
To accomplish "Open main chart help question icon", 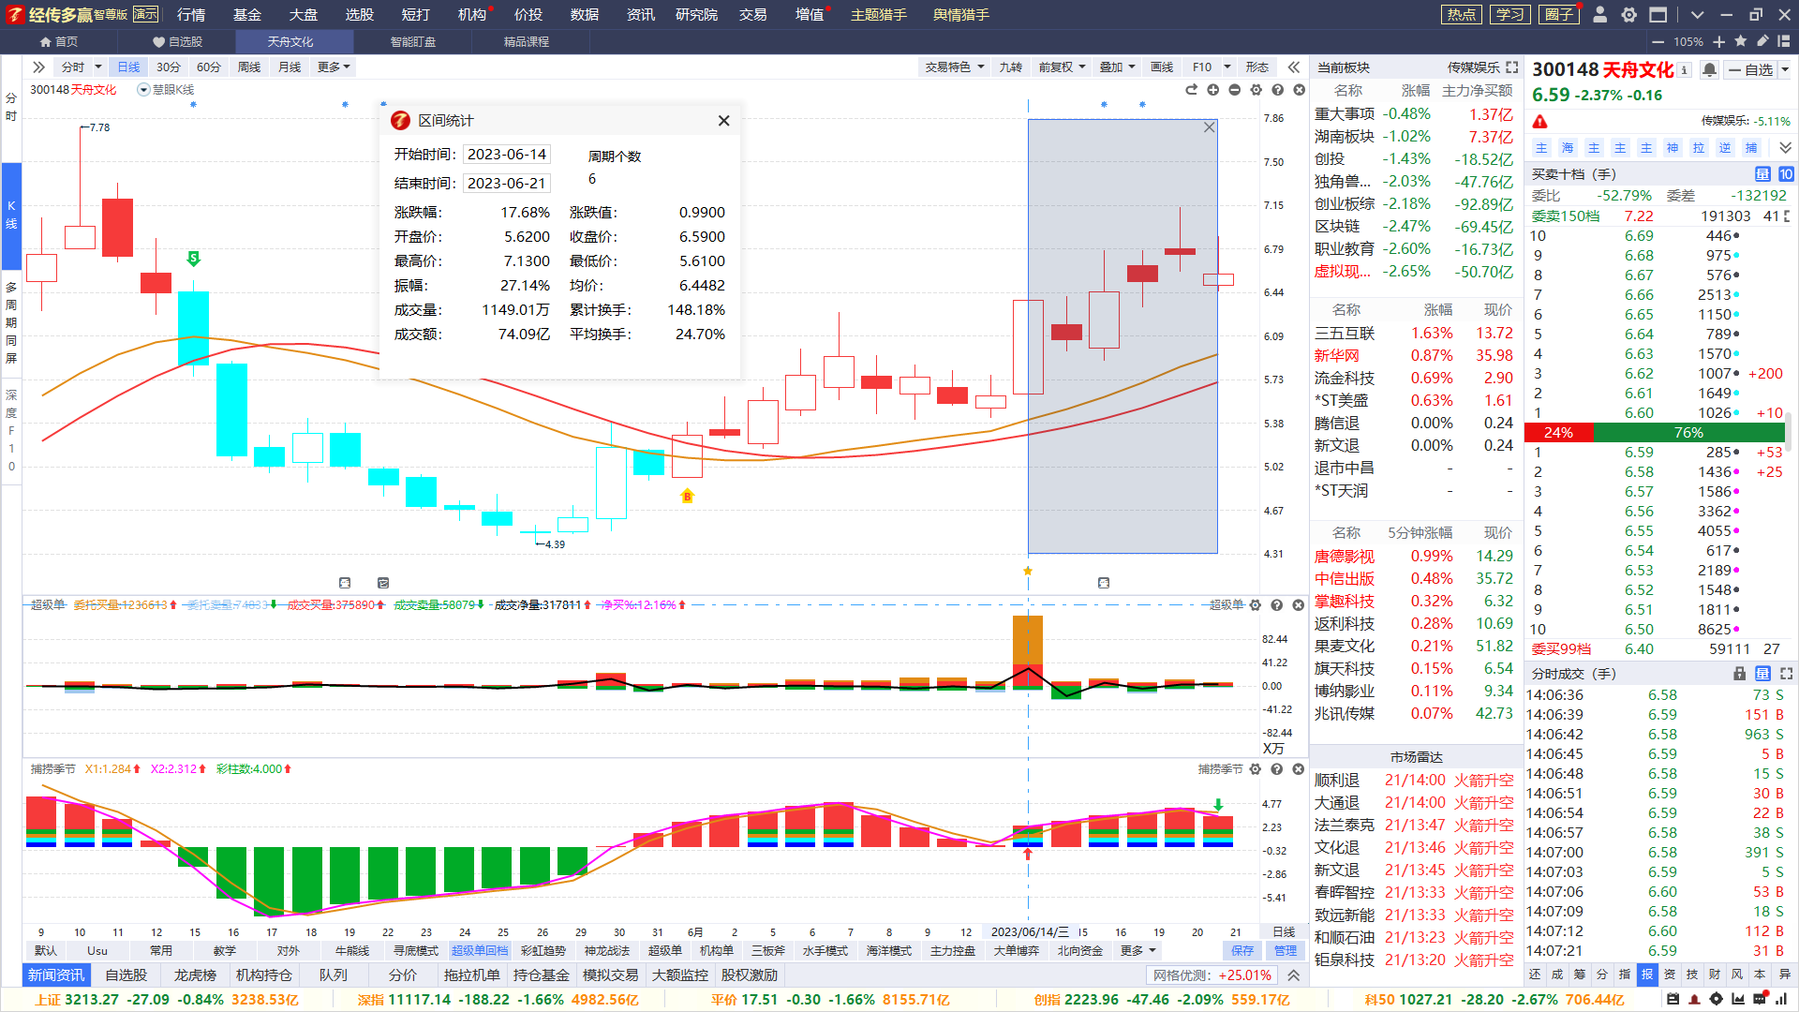I will (1278, 90).
